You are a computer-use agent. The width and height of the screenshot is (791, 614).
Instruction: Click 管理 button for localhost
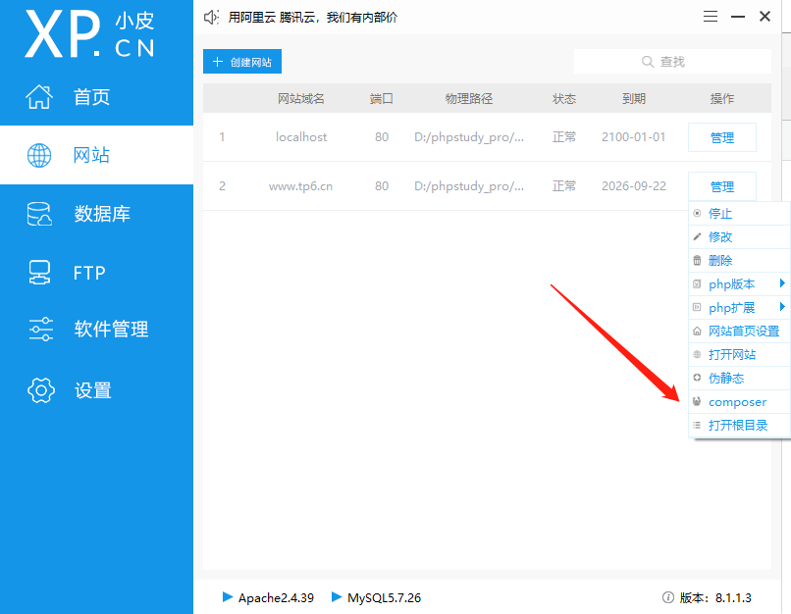coord(722,137)
